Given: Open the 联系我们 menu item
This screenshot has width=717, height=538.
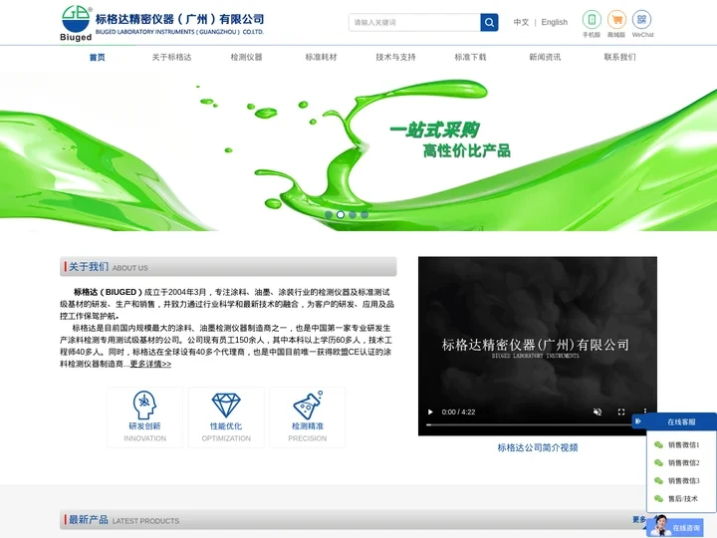Looking at the screenshot, I should (619, 57).
